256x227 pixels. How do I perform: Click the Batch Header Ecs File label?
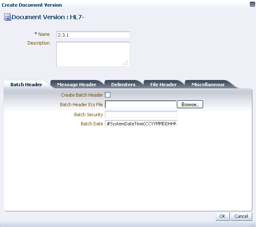point(82,105)
